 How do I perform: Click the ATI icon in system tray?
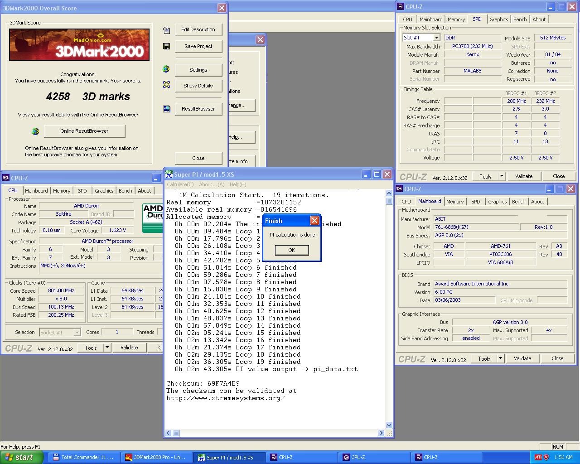538,457
